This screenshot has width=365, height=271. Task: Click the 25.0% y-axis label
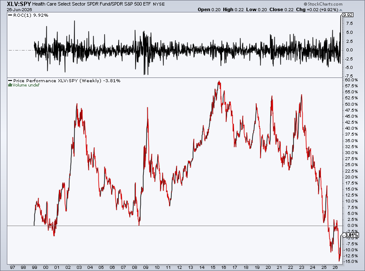(352, 165)
